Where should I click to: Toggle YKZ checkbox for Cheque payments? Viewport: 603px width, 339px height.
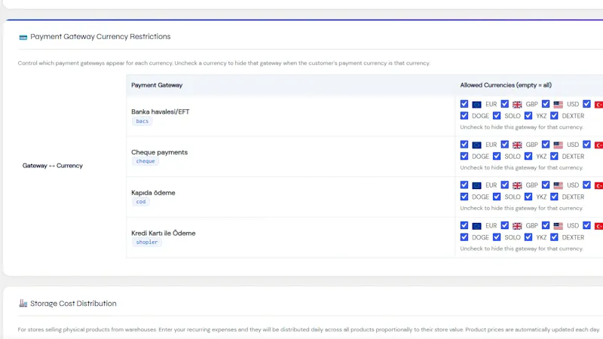coord(528,156)
